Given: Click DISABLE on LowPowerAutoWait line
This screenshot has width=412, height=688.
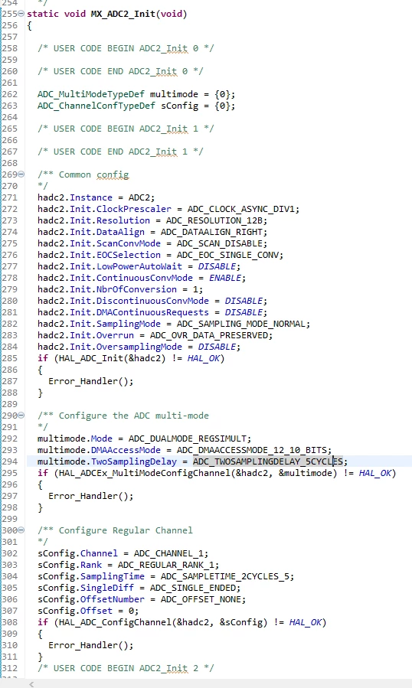Looking at the screenshot, I should click(217, 266).
